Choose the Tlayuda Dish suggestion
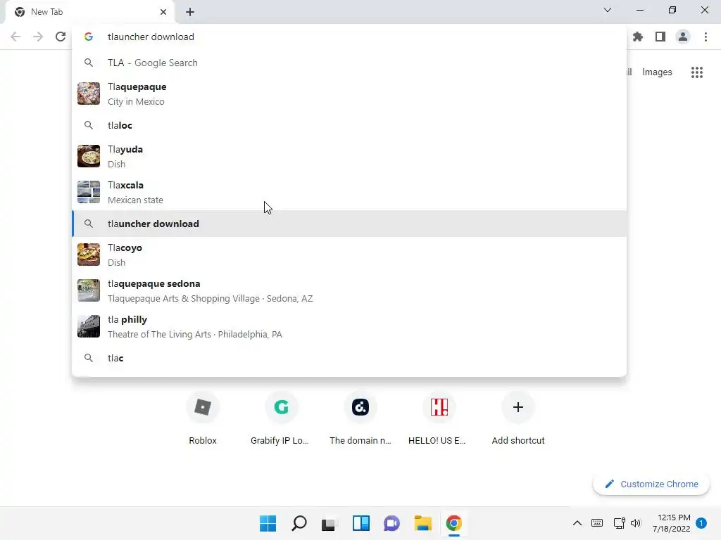The height and width of the screenshot is (540, 721). 349,156
